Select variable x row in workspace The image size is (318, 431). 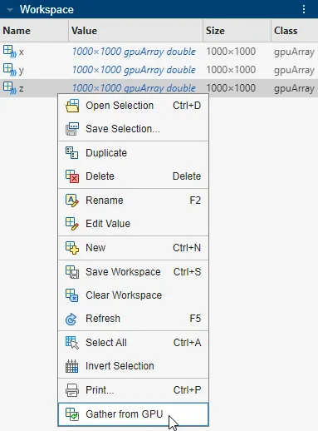click(x=159, y=52)
